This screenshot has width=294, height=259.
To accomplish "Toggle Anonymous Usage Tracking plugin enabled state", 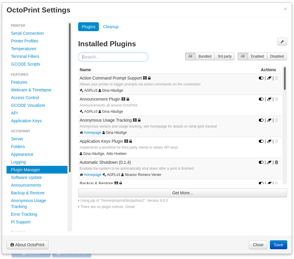I will (x=261, y=120).
